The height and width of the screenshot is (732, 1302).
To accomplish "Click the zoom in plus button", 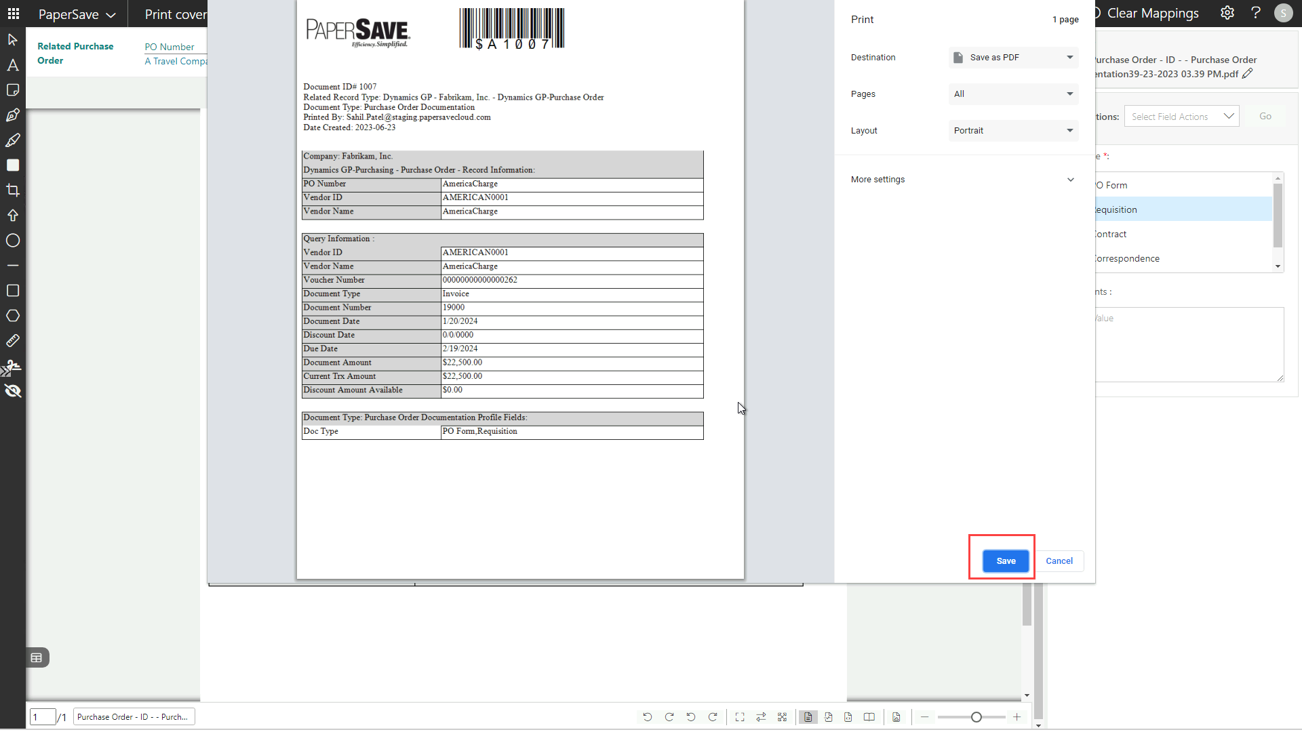I will tap(1017, 717).
